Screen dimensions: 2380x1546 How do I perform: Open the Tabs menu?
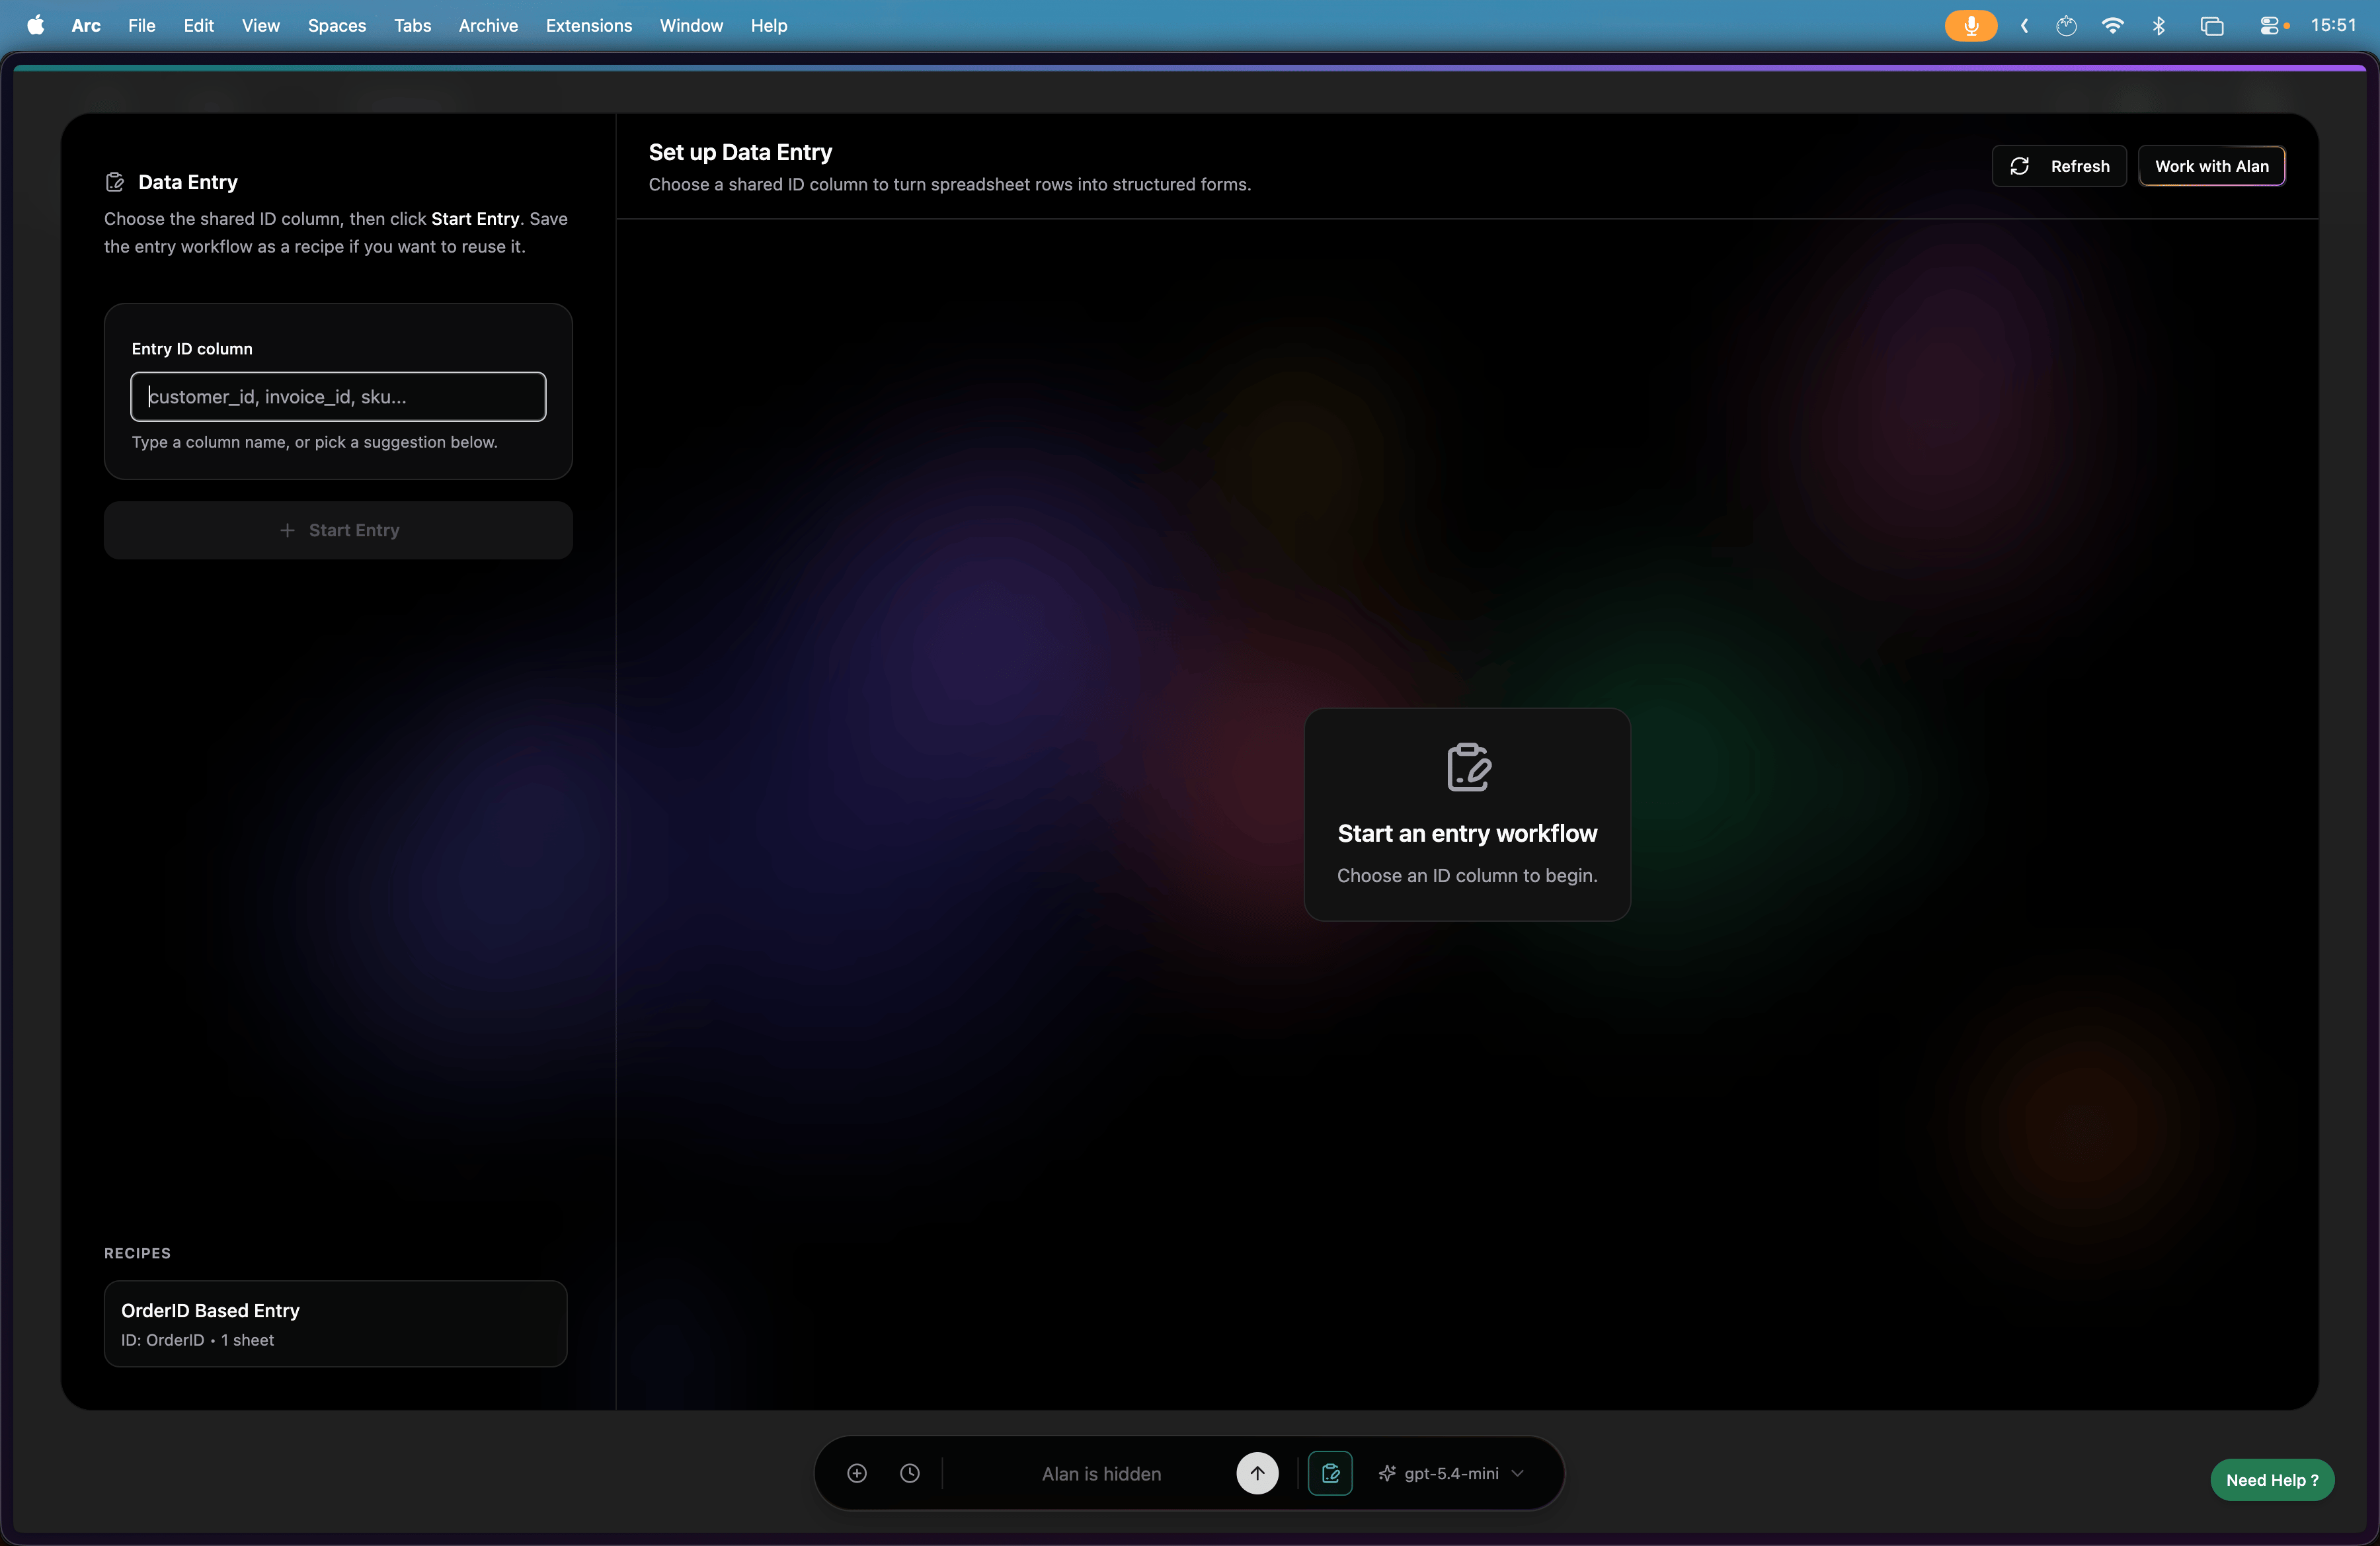click(412, 25)
